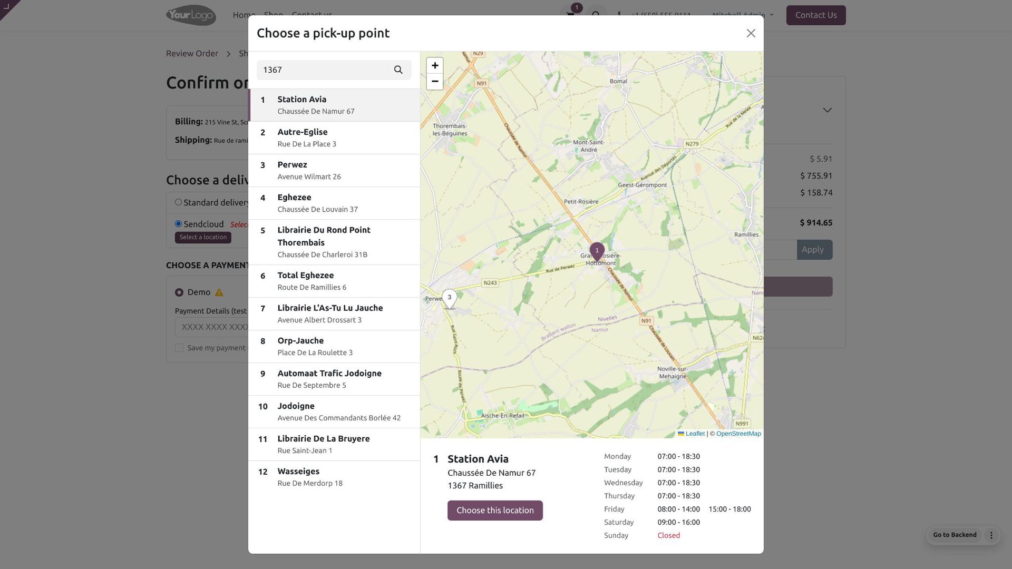The image size is (1012, 569).
Task: Close the pick-up point dialog
Action: click(x=751, y=33)
